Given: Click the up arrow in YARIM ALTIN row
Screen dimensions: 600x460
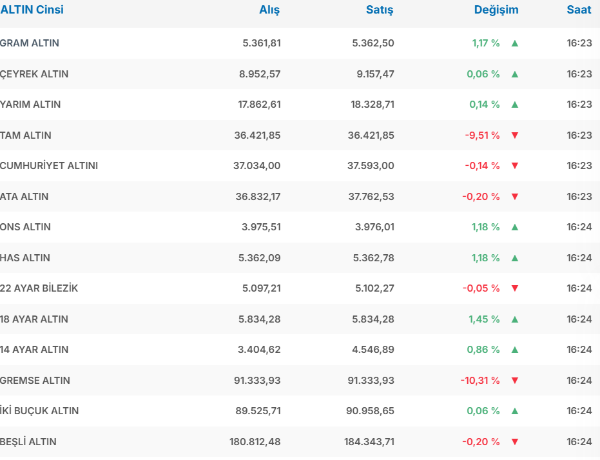Looking at the screenshot, I should click(x=514, y=105).
